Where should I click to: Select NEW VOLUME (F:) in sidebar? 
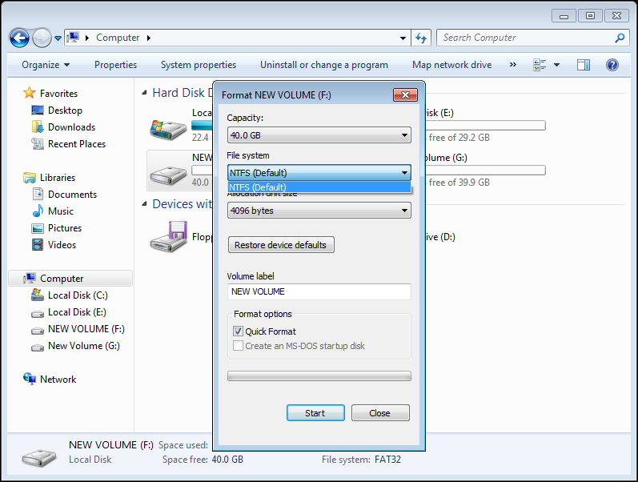click(86, 329)
